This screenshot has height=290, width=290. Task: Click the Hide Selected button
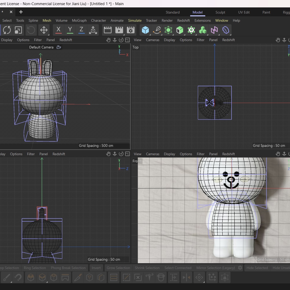(257, 268)
